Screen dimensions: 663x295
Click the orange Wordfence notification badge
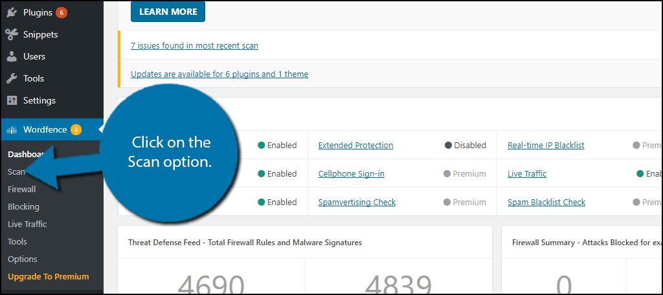(76, 130)
